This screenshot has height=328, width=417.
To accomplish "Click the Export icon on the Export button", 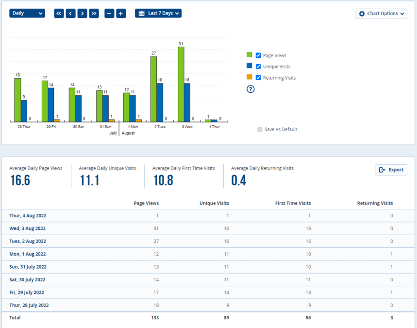I will (x=383, y=170).
